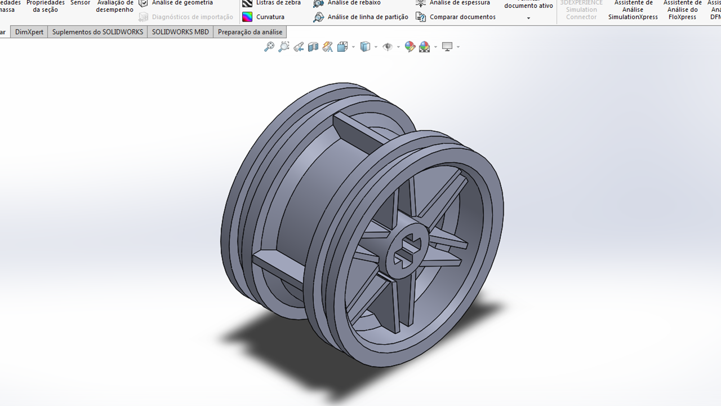
Task: Open Comparar documentos tool
Action: coord(456,17)
